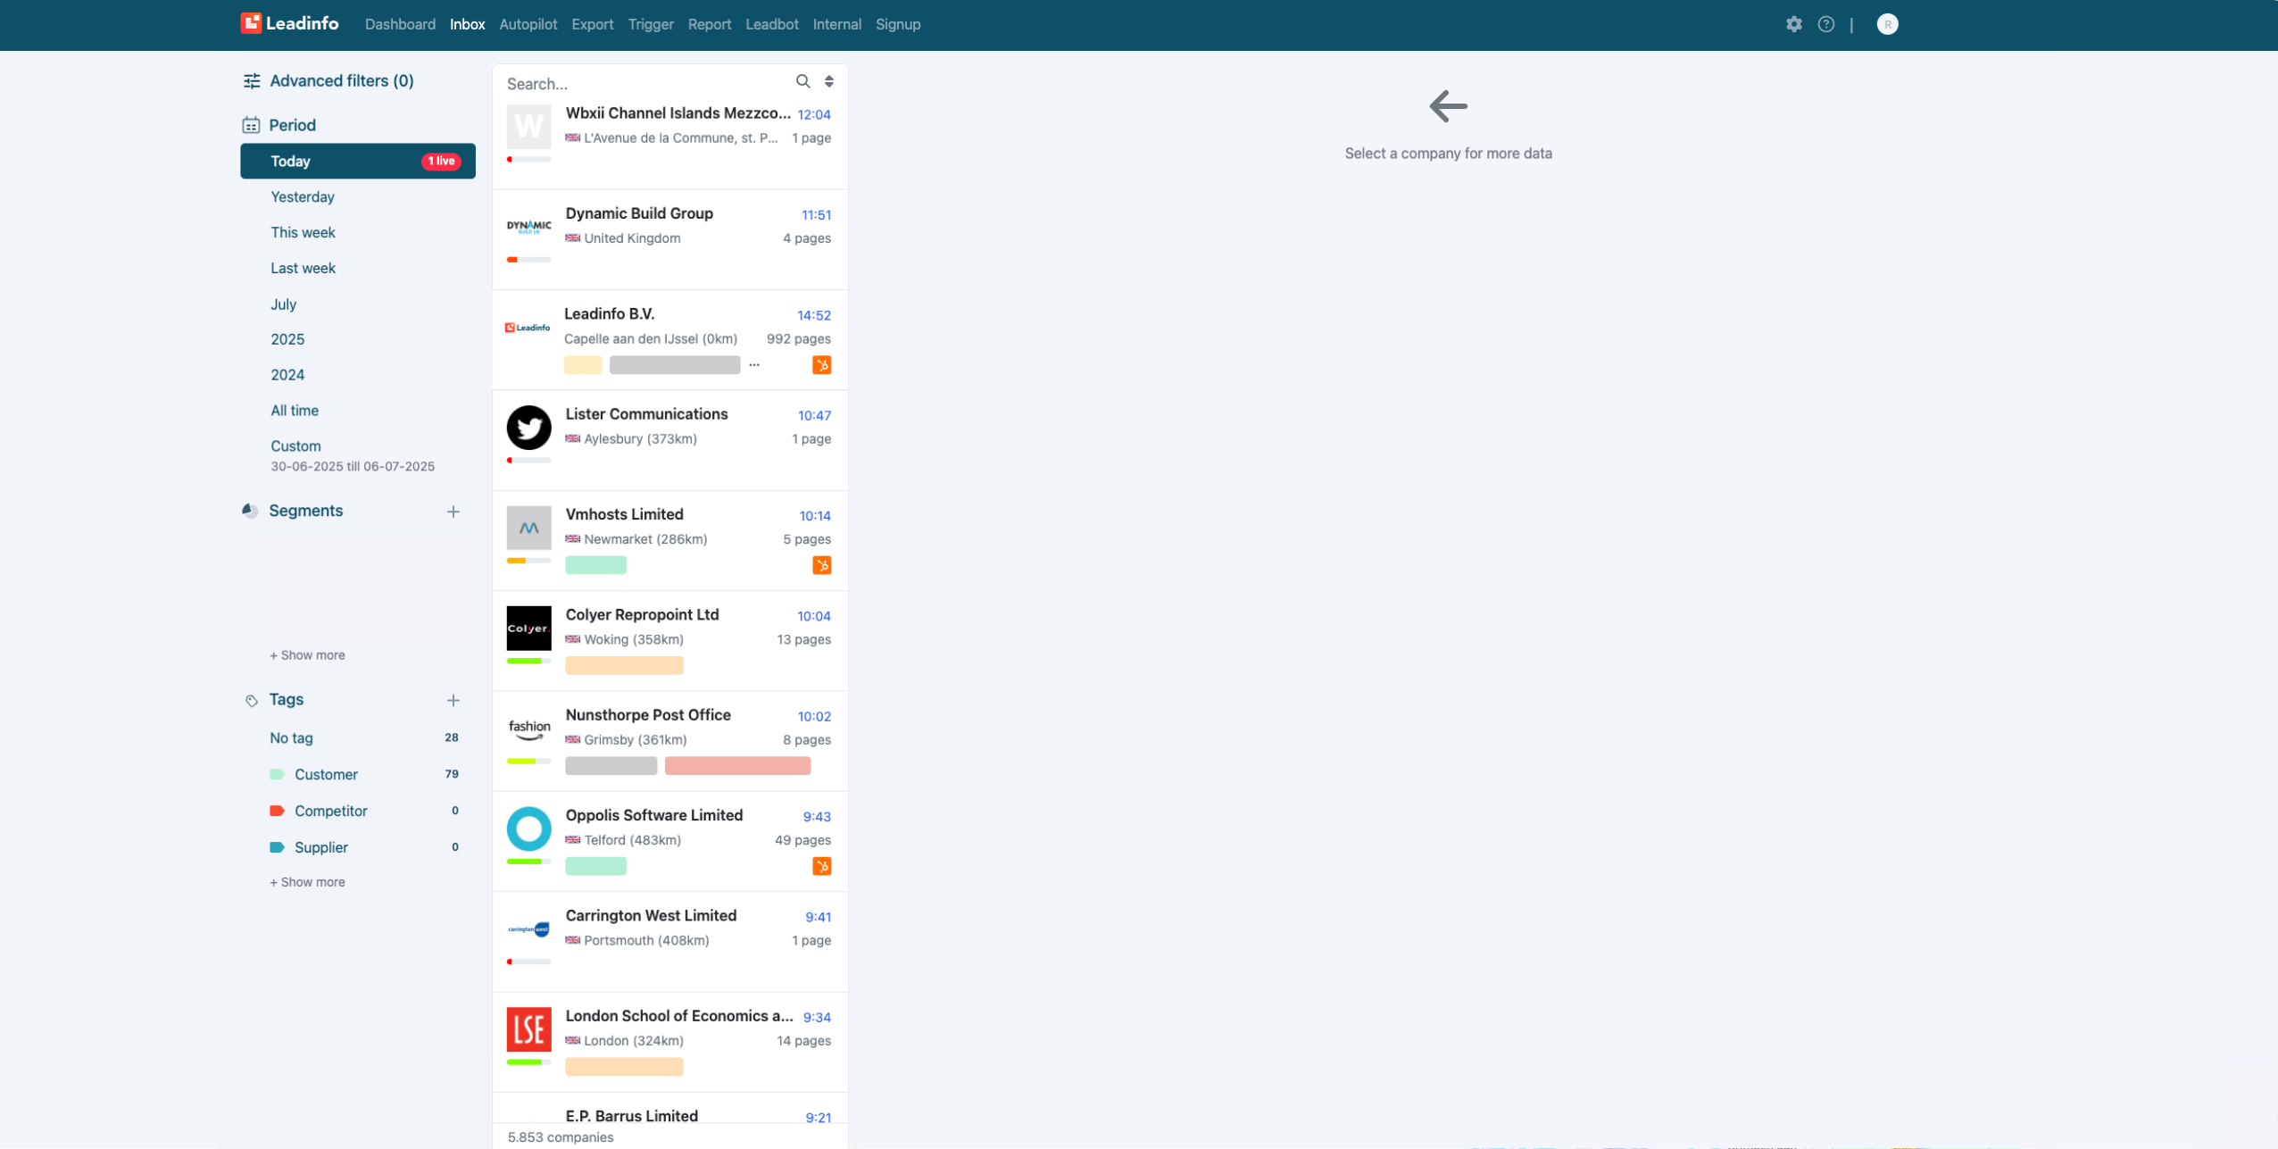2278x1149 pixels.
Task: Click the Period calendar icon
Action: [x=251, y=125]
